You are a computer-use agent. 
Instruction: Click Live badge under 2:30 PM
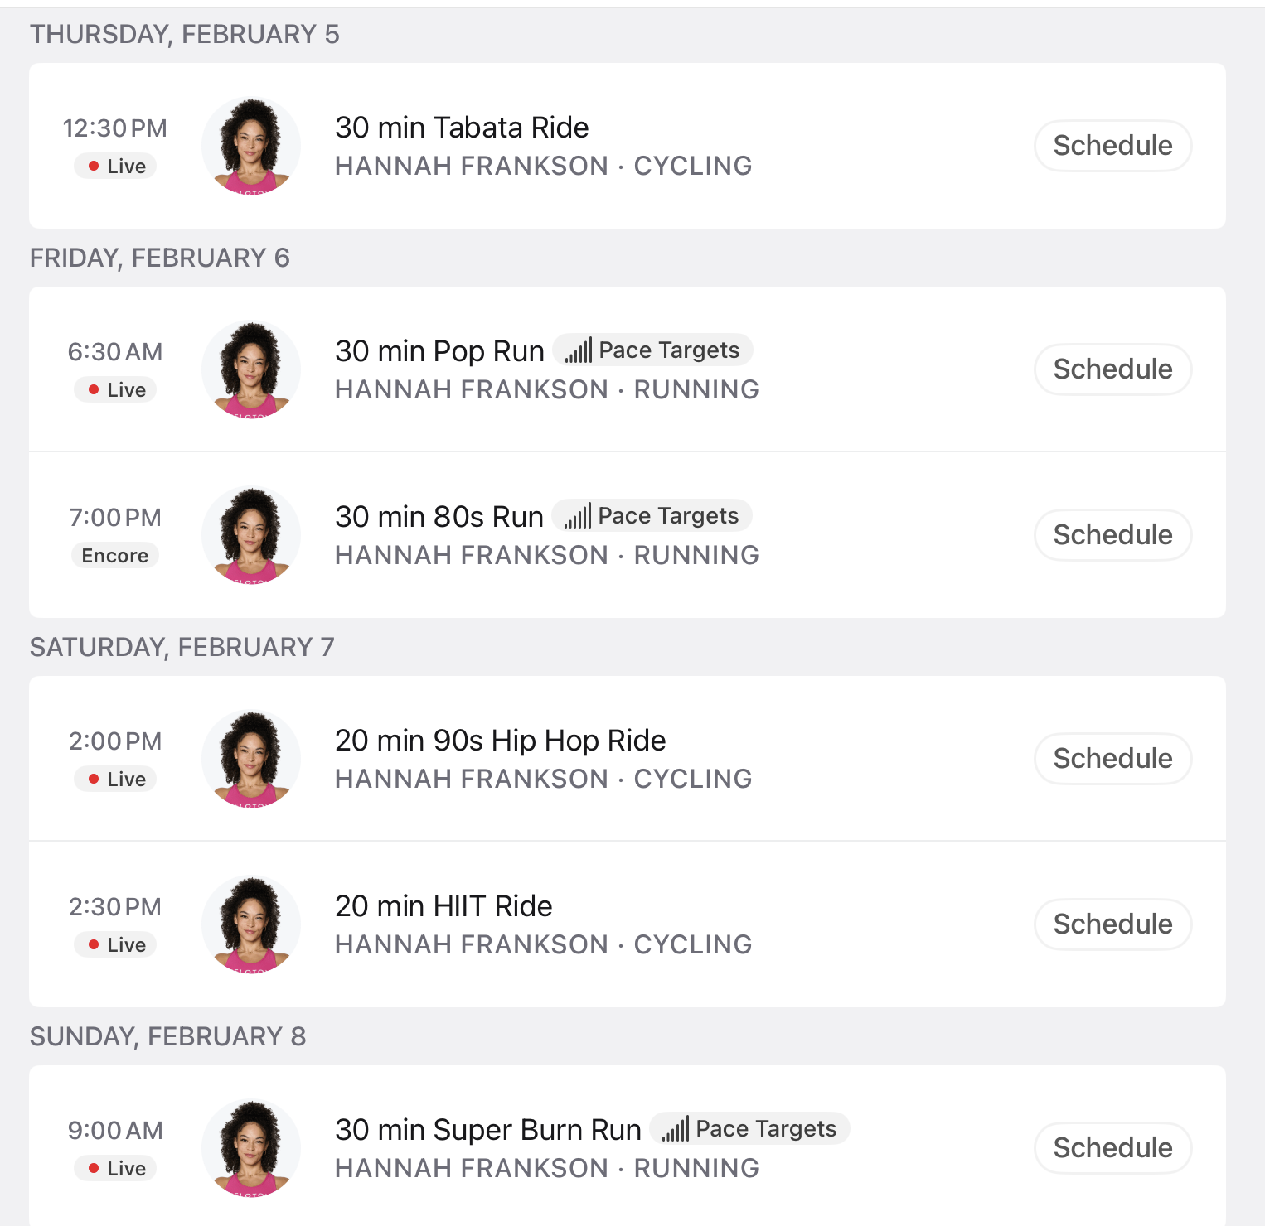click(116, 945)
